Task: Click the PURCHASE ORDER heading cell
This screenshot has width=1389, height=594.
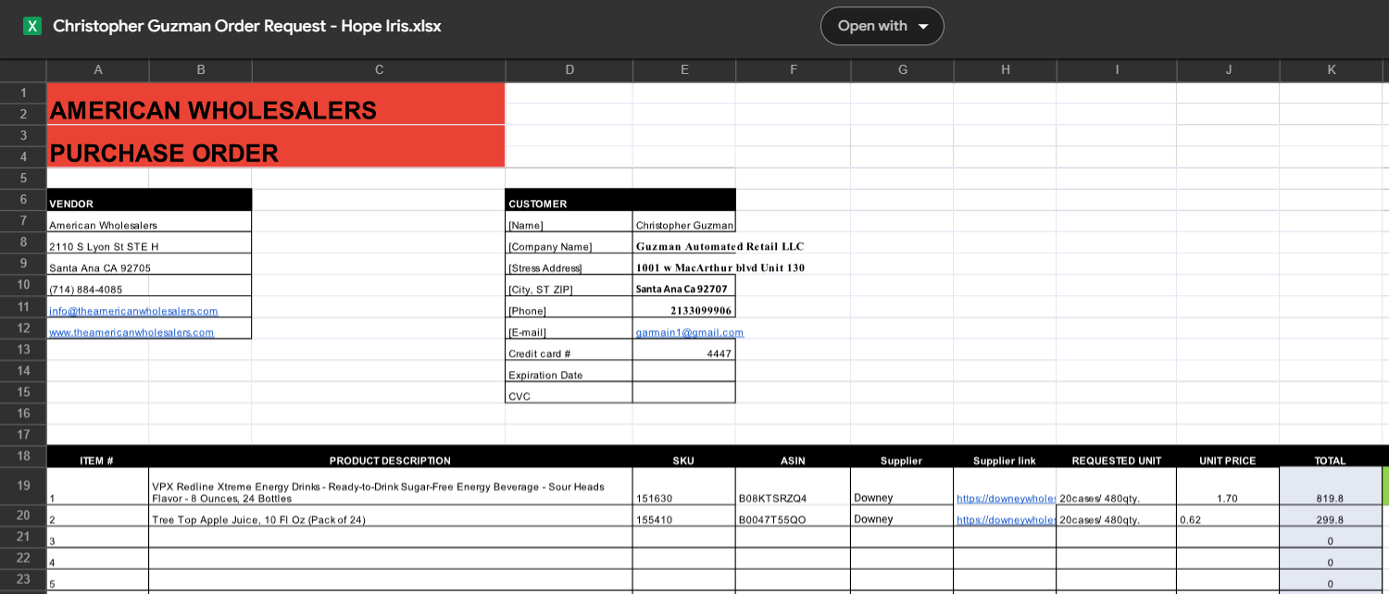Action: click(x=276, y=146)
